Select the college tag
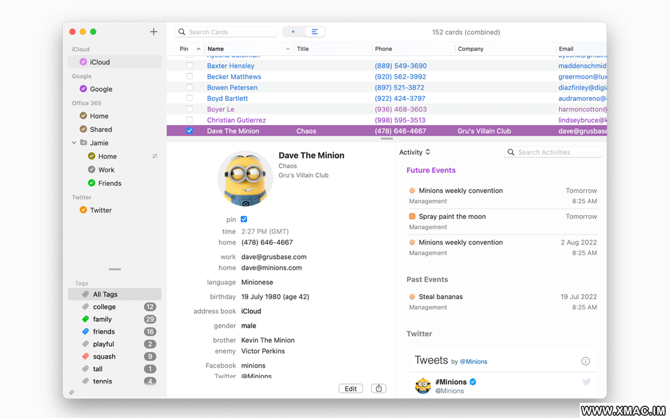The width and height of the screenshot is (669, 418). click(115, 307)
